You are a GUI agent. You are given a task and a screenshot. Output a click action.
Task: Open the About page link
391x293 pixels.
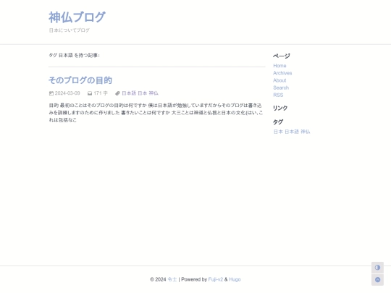tap(279, 80)
